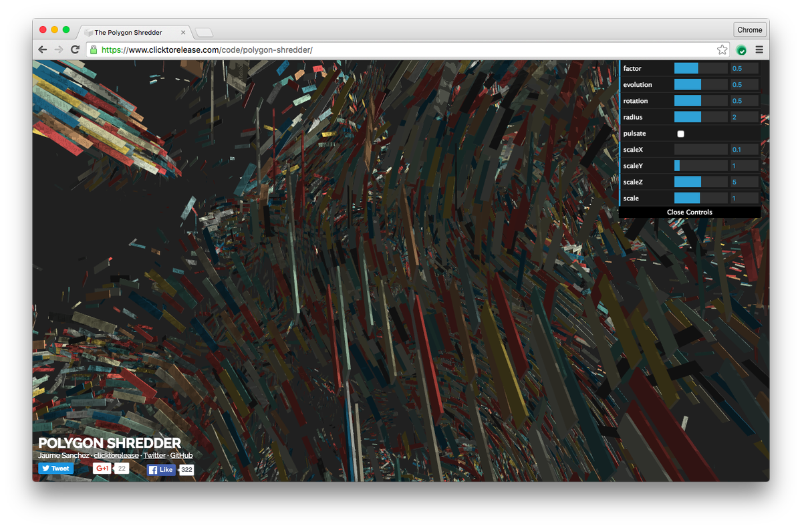
Task: Click the scaleX value field 0.1
Action: (x=745, y=150)
